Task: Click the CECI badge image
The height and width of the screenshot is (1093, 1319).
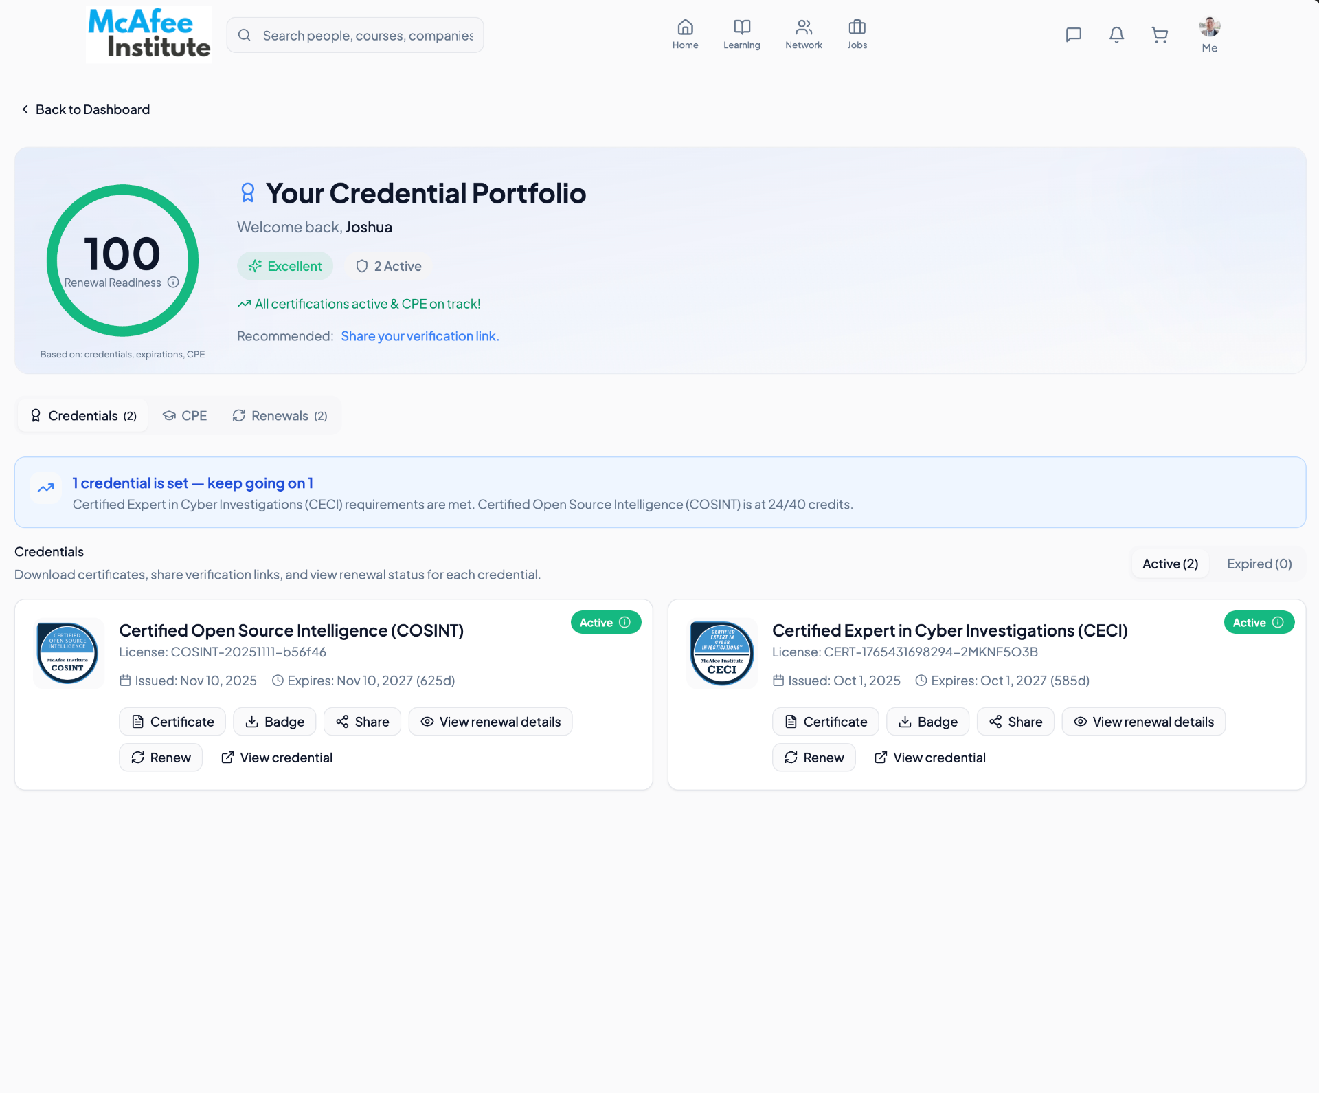Action: pyautogui.click(x=721, y=653)
